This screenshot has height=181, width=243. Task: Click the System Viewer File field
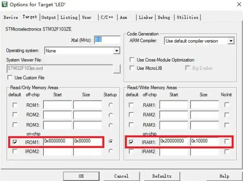click(x=60, y=69)
